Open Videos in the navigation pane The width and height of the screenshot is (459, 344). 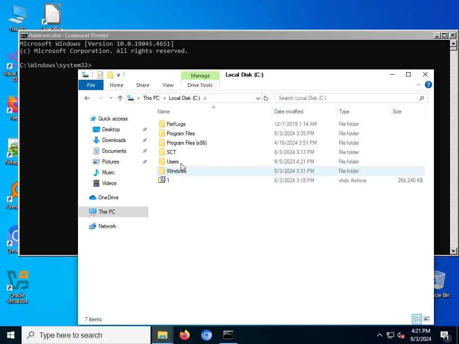pos(109,183)
